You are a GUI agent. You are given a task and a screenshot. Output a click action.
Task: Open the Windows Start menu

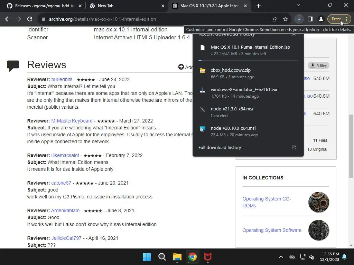tap(147, 257)
